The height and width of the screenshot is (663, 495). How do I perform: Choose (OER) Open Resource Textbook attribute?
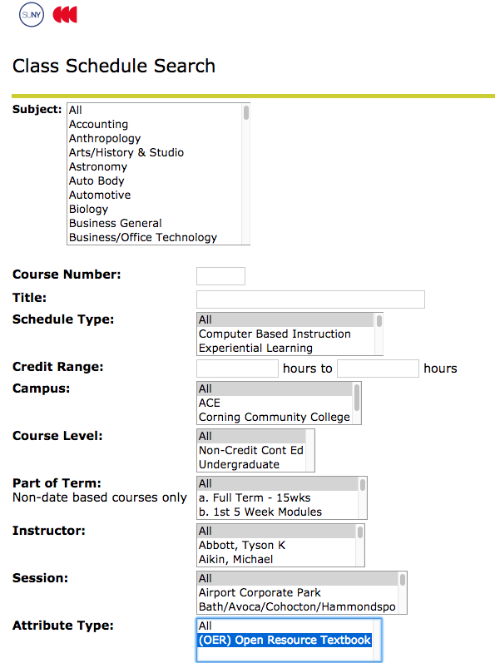click(285, 640)
